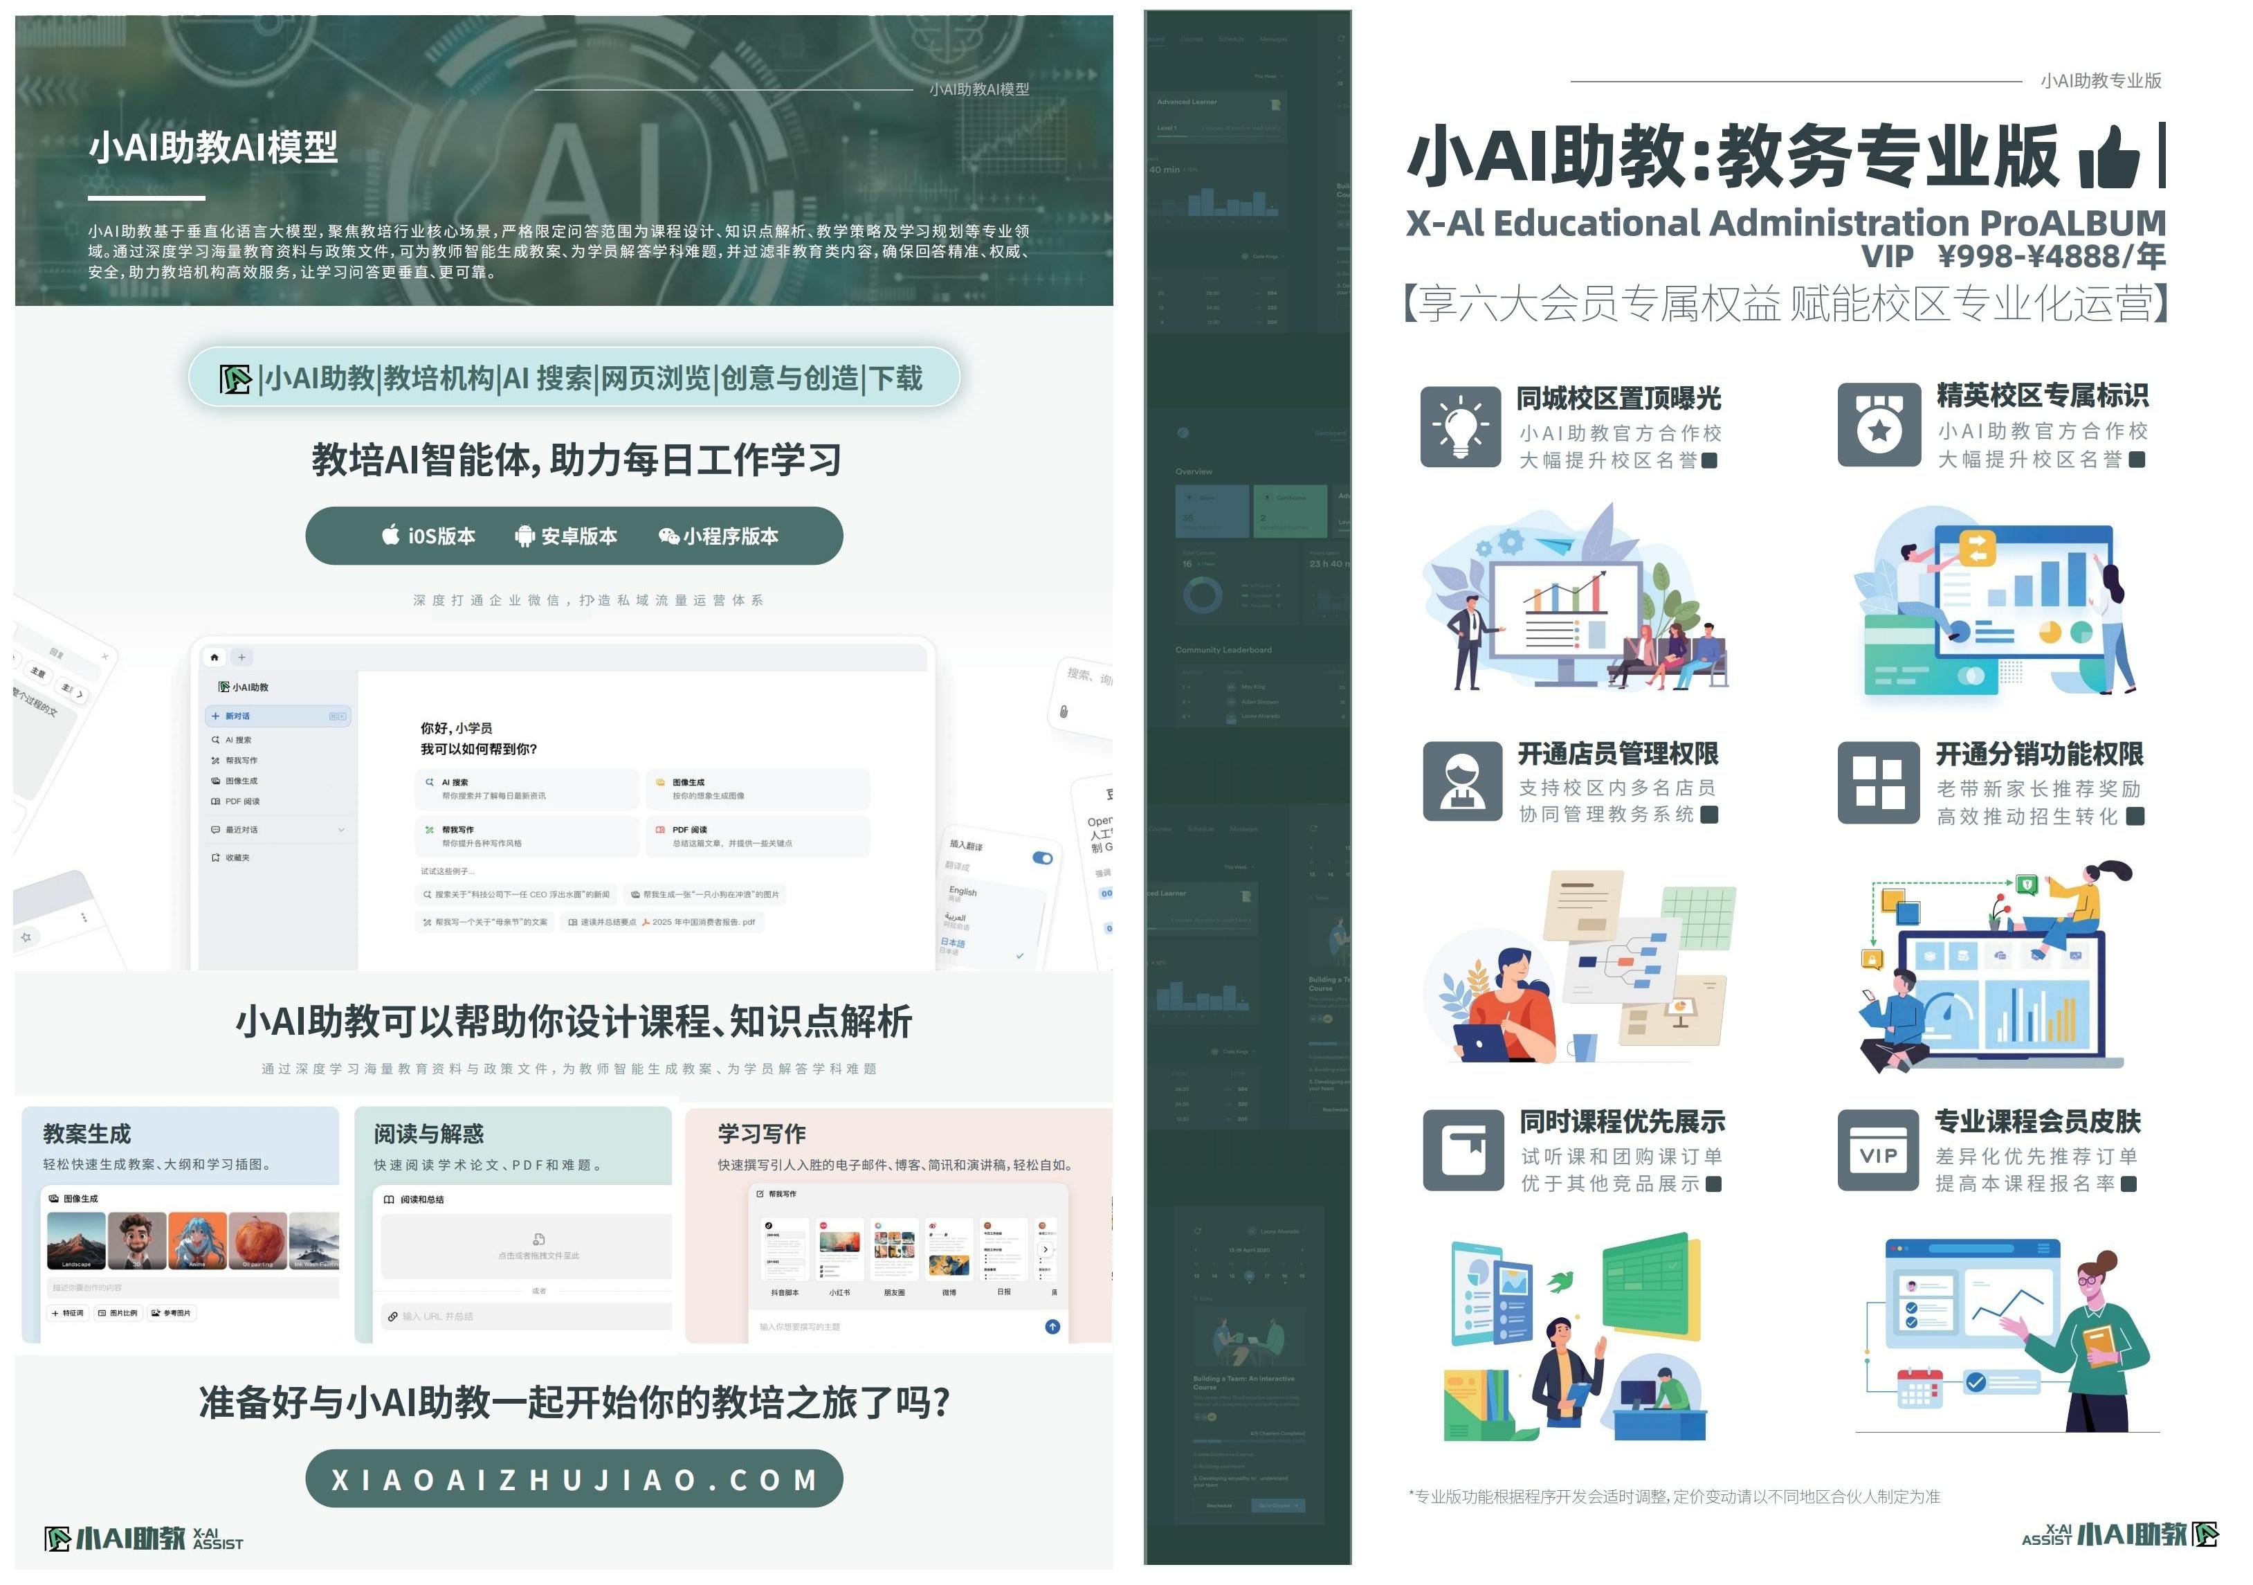Toggle the 插入翻译 switch
The height and width of the screenshot is (1585, 2253).
[x=1042, y=858]
